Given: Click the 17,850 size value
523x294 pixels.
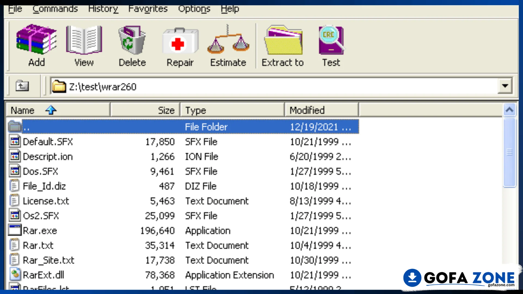Looking at the screenshot, I should pyautogui.click(x=160, y=142).
